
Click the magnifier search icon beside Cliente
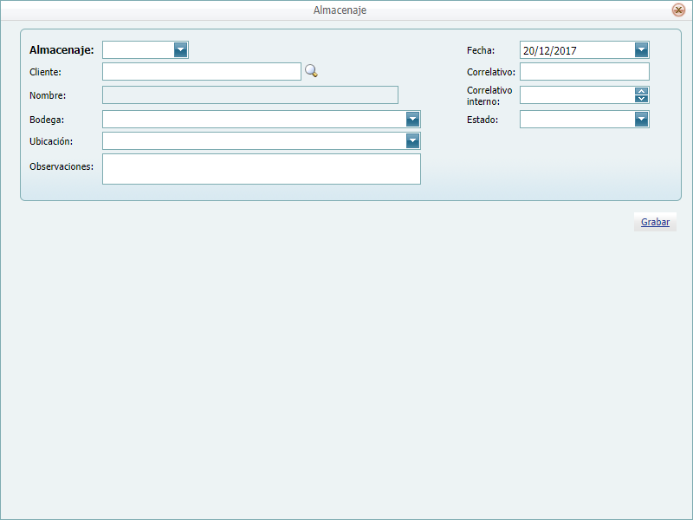[311, 71]
